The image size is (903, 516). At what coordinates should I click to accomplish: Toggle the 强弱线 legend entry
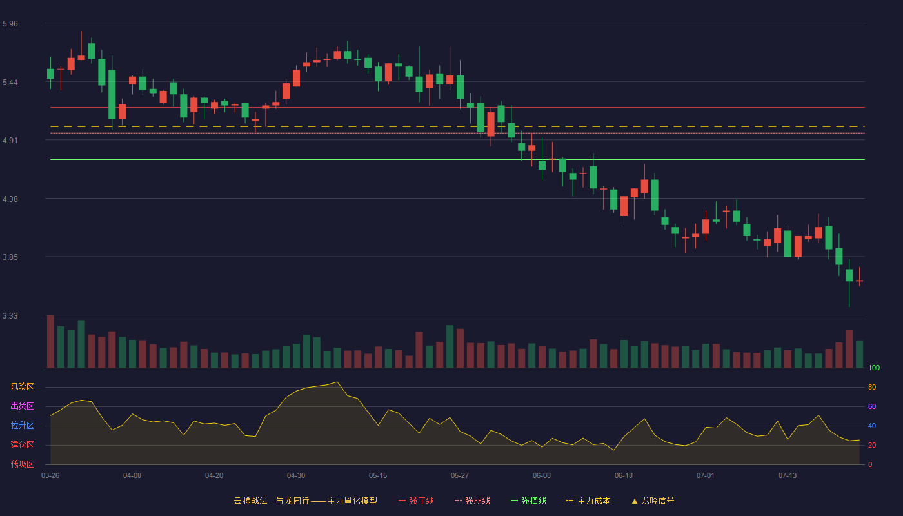(472, 501)
